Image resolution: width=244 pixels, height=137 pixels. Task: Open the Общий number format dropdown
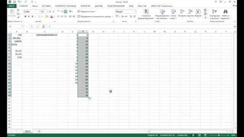click(135, 12)
